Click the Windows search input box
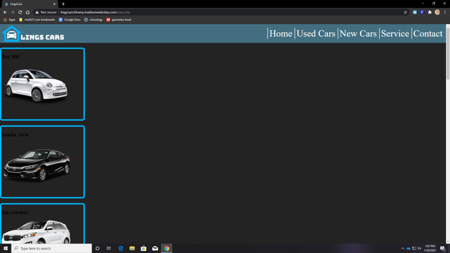The height and width of the screenshot is (253, 450). 52,249
